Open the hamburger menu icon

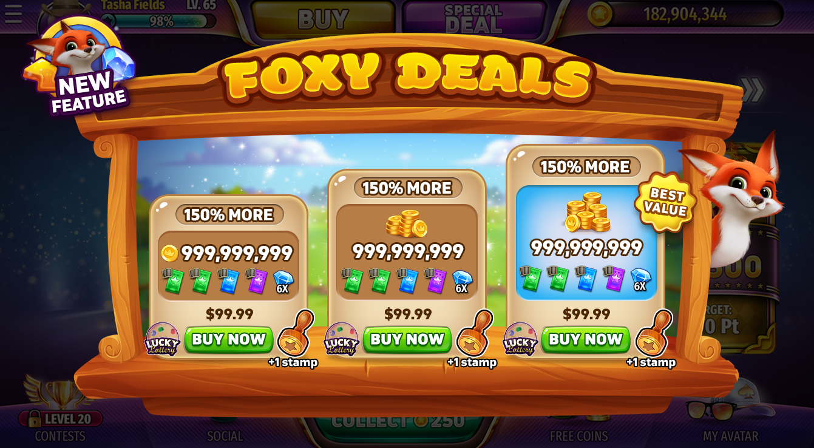pos(13,13)
